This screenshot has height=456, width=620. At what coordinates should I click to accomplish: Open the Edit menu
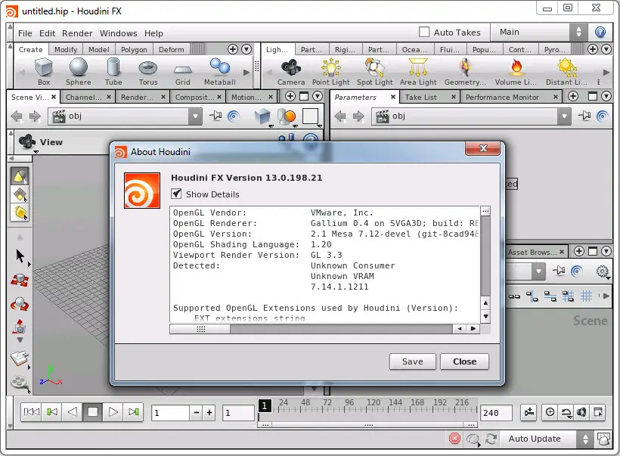click(47, 33)
